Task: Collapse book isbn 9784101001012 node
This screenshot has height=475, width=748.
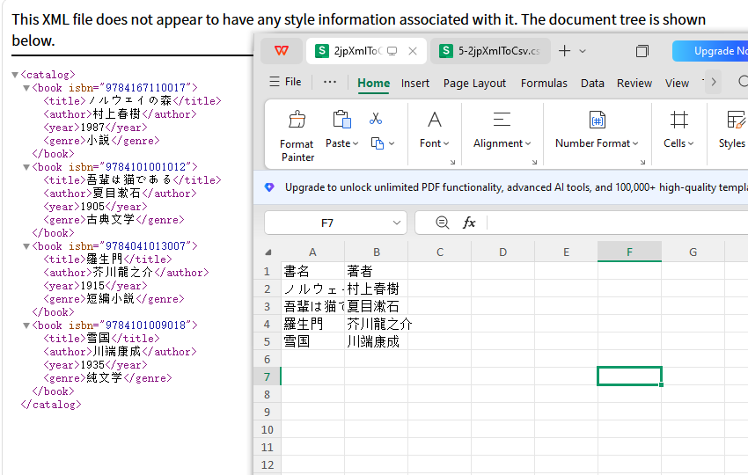Action: pyautogui.click(x=26, y=167)
